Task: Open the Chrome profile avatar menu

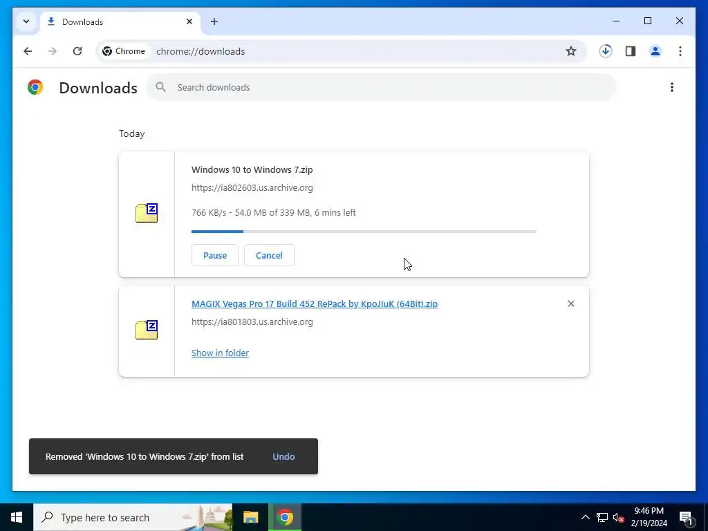Action: 655,51
